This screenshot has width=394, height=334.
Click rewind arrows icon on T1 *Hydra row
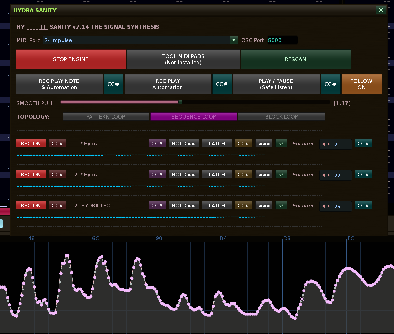tap(264, 144)
